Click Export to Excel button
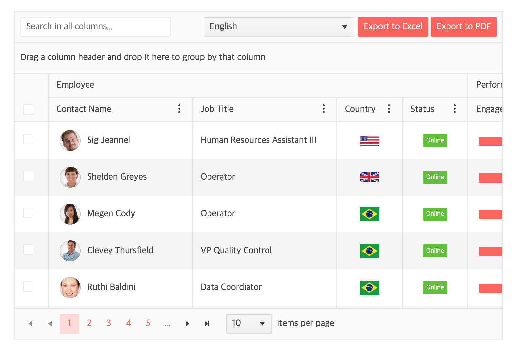Image resolution: width=516 pixels, height=352 pixels. click(x=393, y=27)
